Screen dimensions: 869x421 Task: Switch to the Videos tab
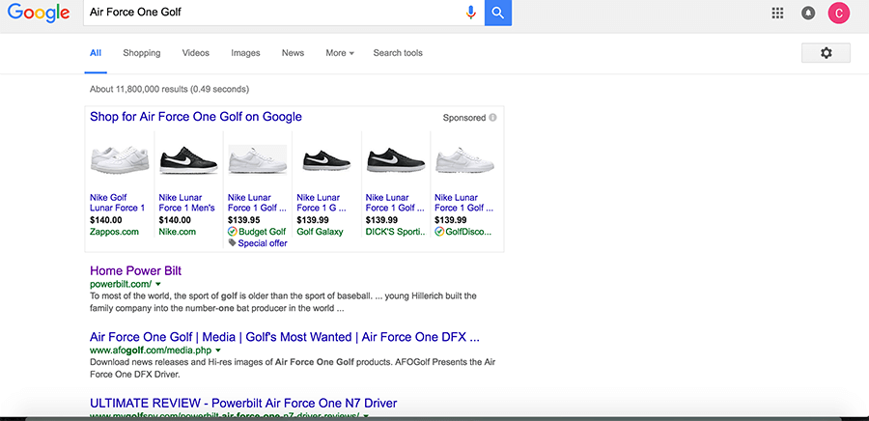click(196, 53)
